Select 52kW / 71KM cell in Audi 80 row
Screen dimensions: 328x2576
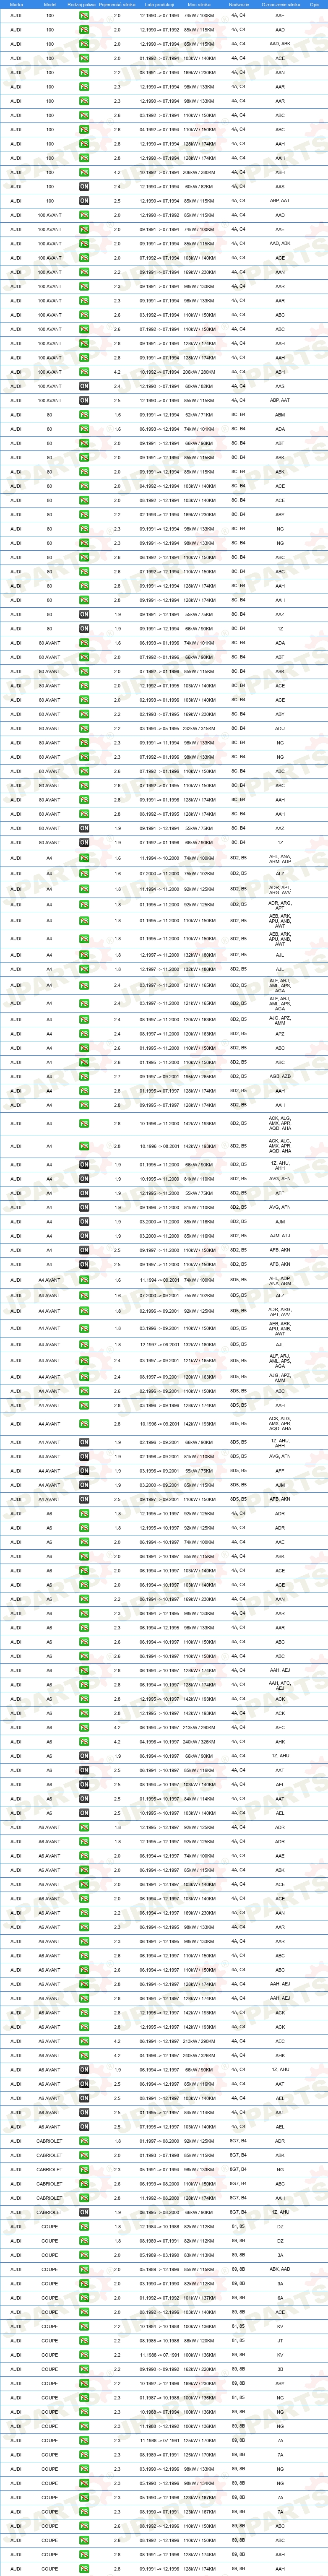[x=198, y=415]
